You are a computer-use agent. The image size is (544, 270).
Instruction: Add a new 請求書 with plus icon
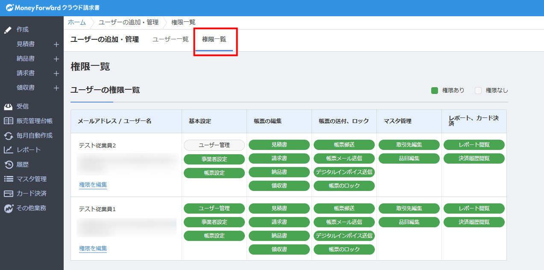tap(56, 73)
